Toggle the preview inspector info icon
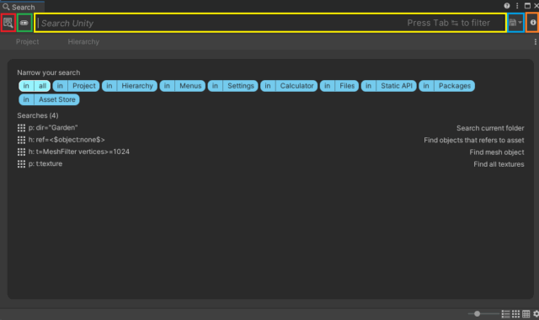The width and height of the screenshot is (539, 320). 533,23
